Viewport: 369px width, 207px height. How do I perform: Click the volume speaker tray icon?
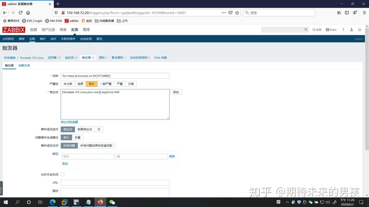328,202
